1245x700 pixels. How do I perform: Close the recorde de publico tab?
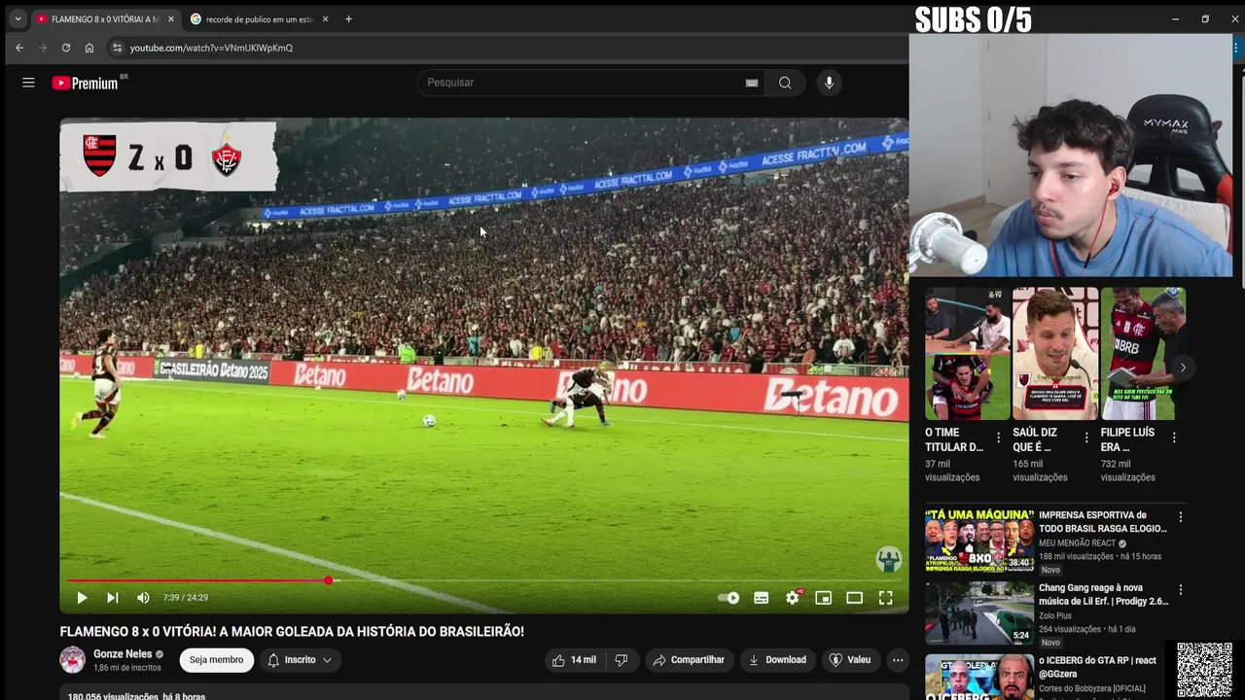coord(325,18)
